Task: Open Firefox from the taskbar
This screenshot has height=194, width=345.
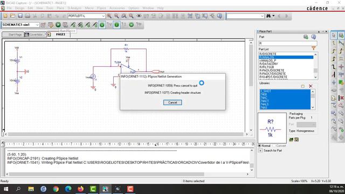Action: click(81, 189)
